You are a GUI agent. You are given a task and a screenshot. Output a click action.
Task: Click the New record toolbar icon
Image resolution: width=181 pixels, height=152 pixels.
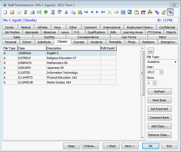click(x=5, y=12)
